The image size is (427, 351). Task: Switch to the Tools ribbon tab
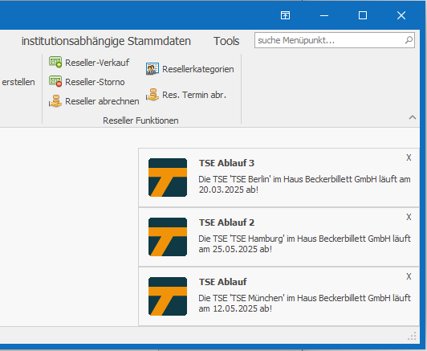click(x=226, y=41)
